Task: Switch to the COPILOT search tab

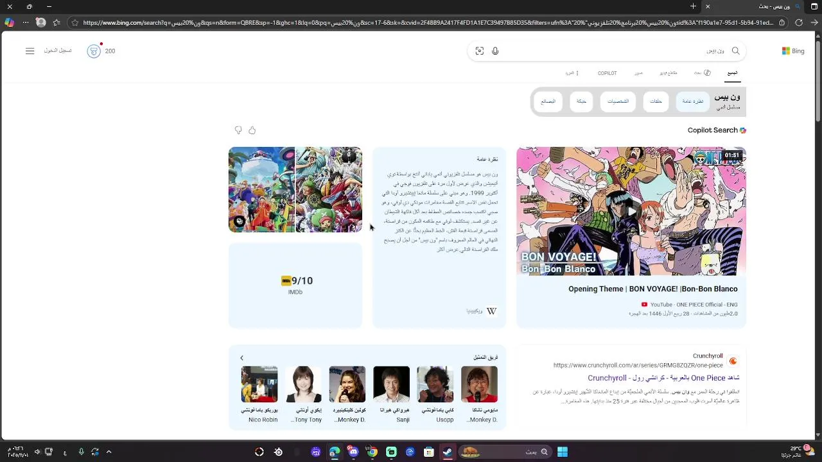Action: [x=607, y=73]
